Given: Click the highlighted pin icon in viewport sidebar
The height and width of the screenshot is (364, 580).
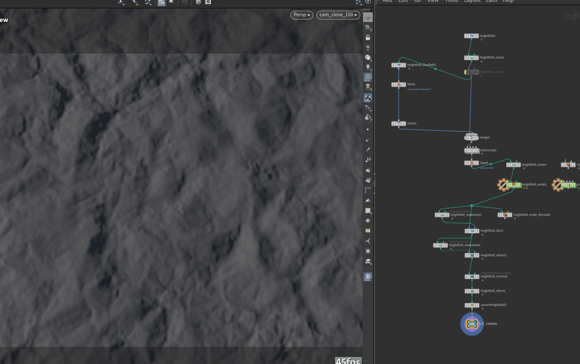Looking at the screenshot, I should tap(368, 277).
